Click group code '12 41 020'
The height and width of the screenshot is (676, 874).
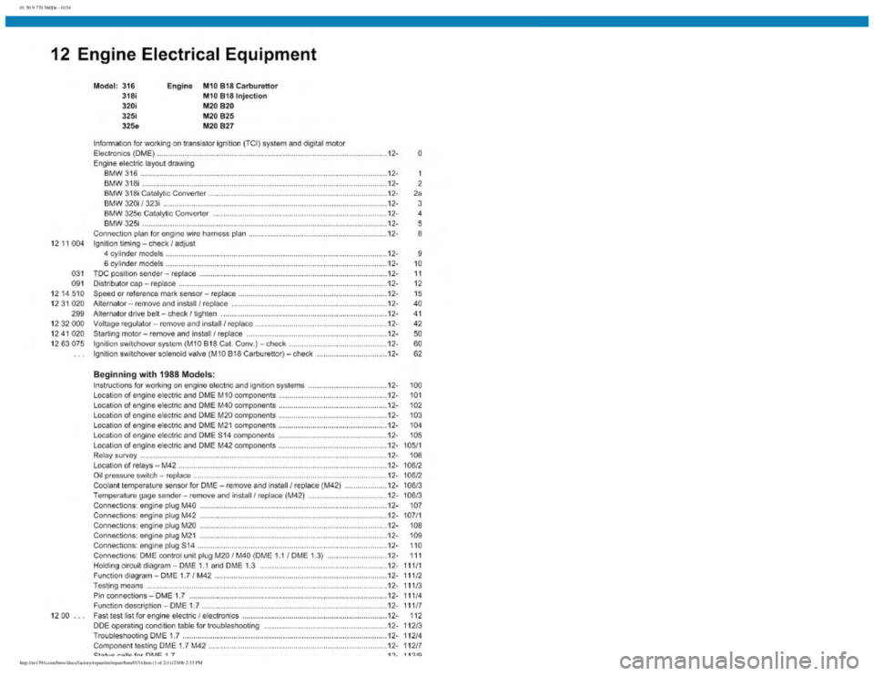coord(67,334)
